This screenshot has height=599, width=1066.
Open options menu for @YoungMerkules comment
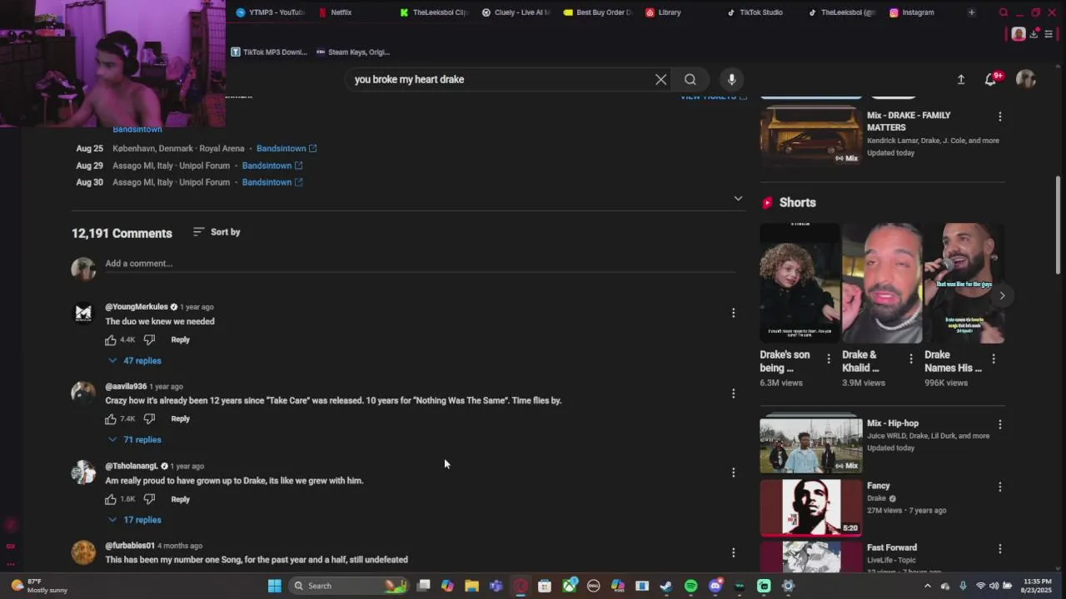733,313
